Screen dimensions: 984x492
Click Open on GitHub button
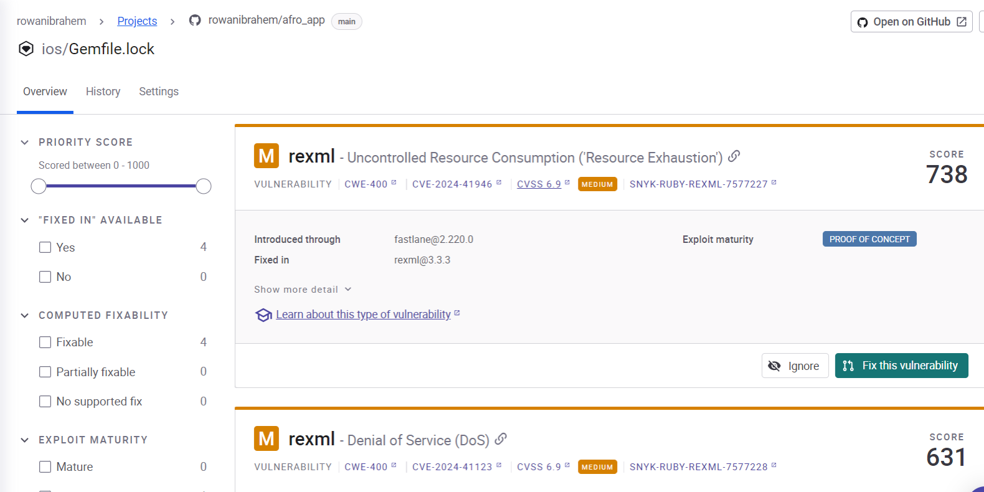pyautogui.click(x=912, y=22)
